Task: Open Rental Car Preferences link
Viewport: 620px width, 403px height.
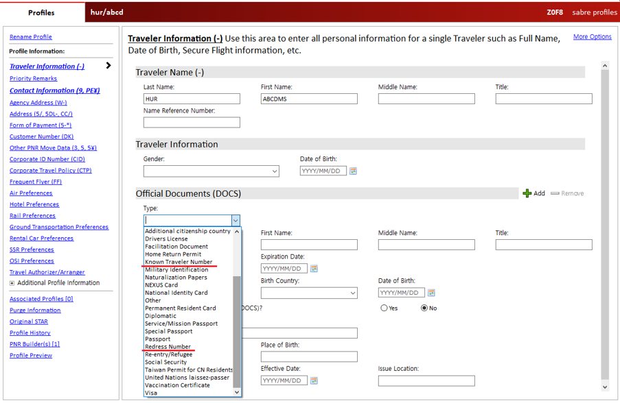Action: [41, 239]
